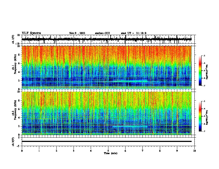This screenshot has height=169, width=219.
Task: Click the ch.1 frequency axis "2" tick label
Action: [19, 80]
